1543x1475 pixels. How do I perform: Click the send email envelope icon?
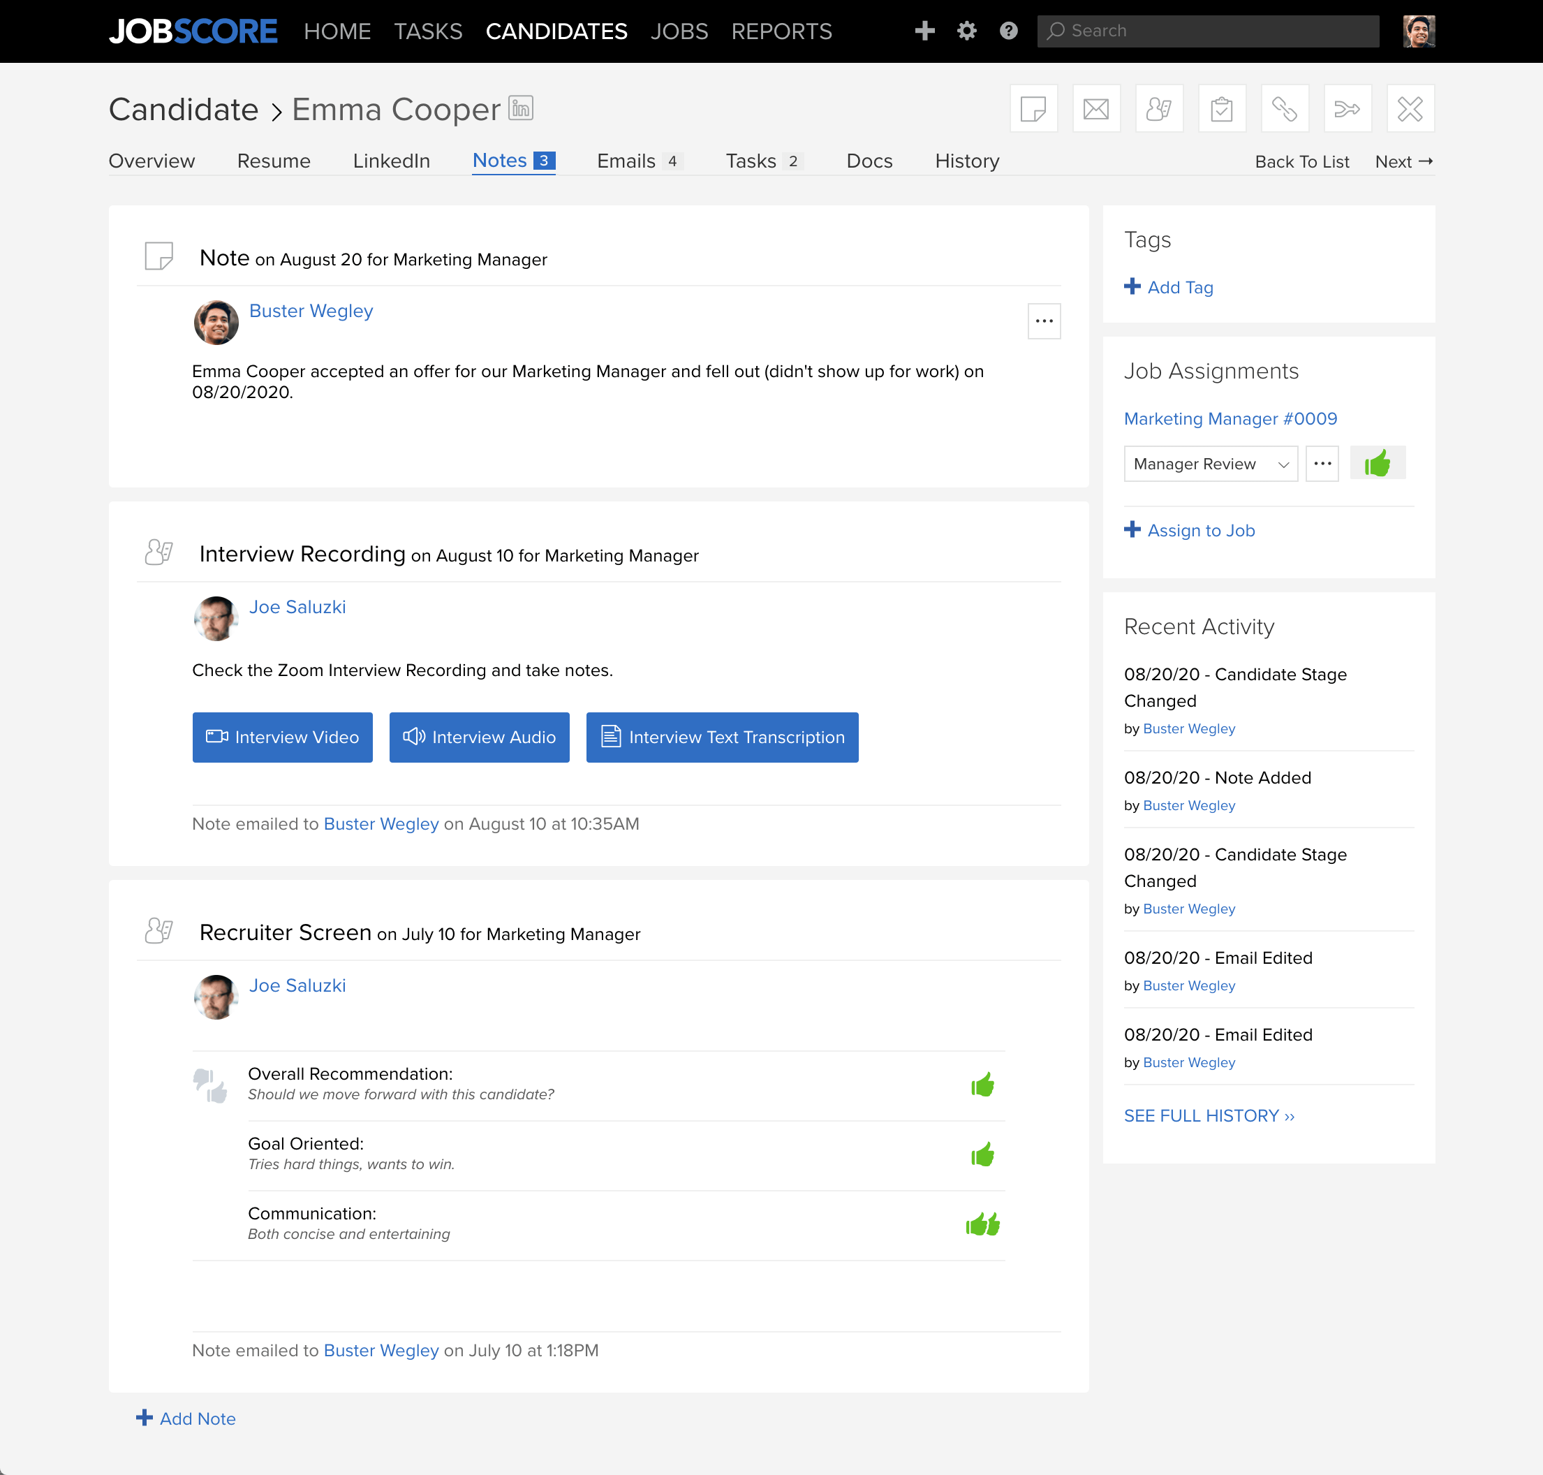(x=1095, y=108)
